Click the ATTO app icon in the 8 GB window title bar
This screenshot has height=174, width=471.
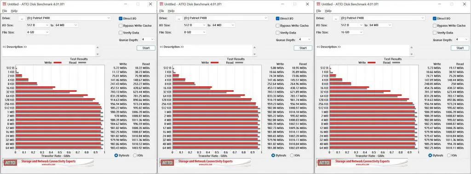(161, 4)
